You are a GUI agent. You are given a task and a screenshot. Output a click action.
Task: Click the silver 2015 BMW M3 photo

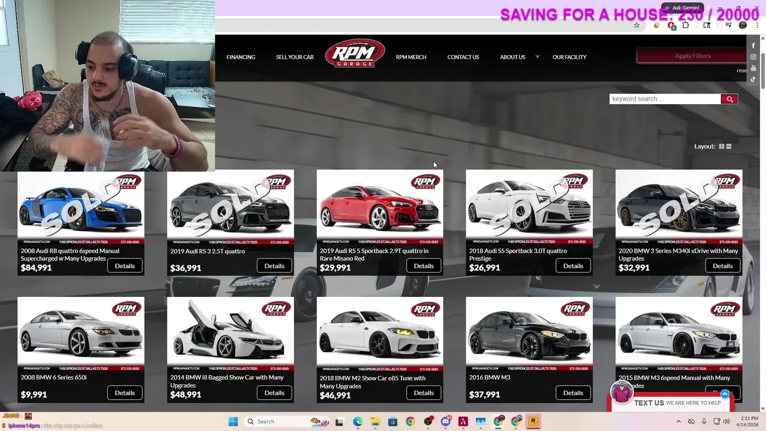click(x=679, y=335)
